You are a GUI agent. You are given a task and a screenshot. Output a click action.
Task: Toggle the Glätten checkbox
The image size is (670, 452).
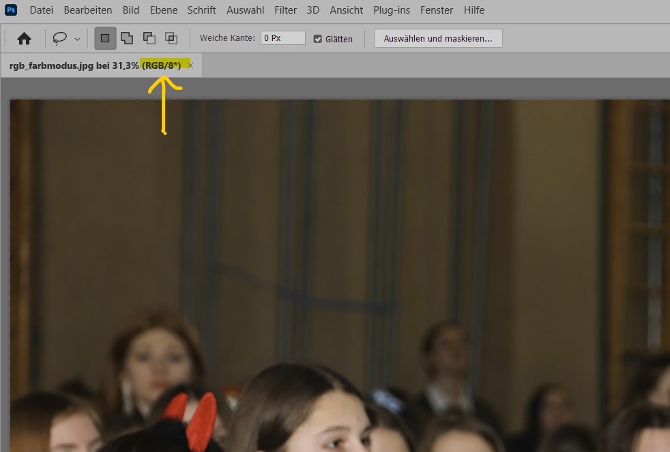pyautogui.click(x=317, y=39)
